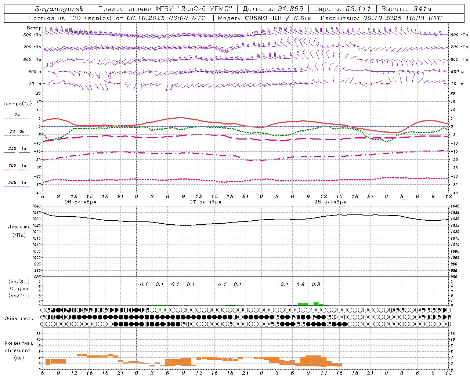Click the (км) unit of the convective cloud chart

19,358
